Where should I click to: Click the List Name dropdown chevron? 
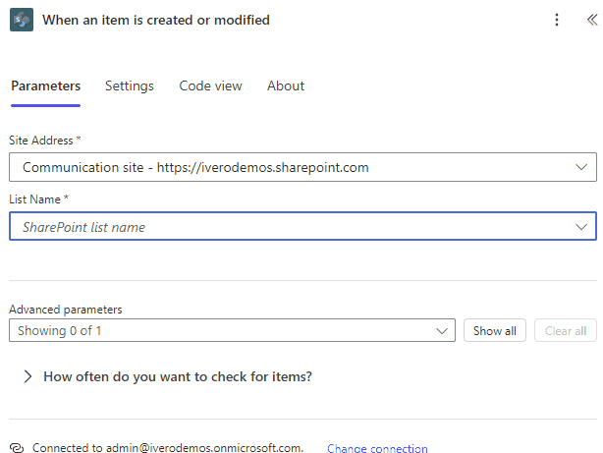pyautogui.click(x=580, y=227)
